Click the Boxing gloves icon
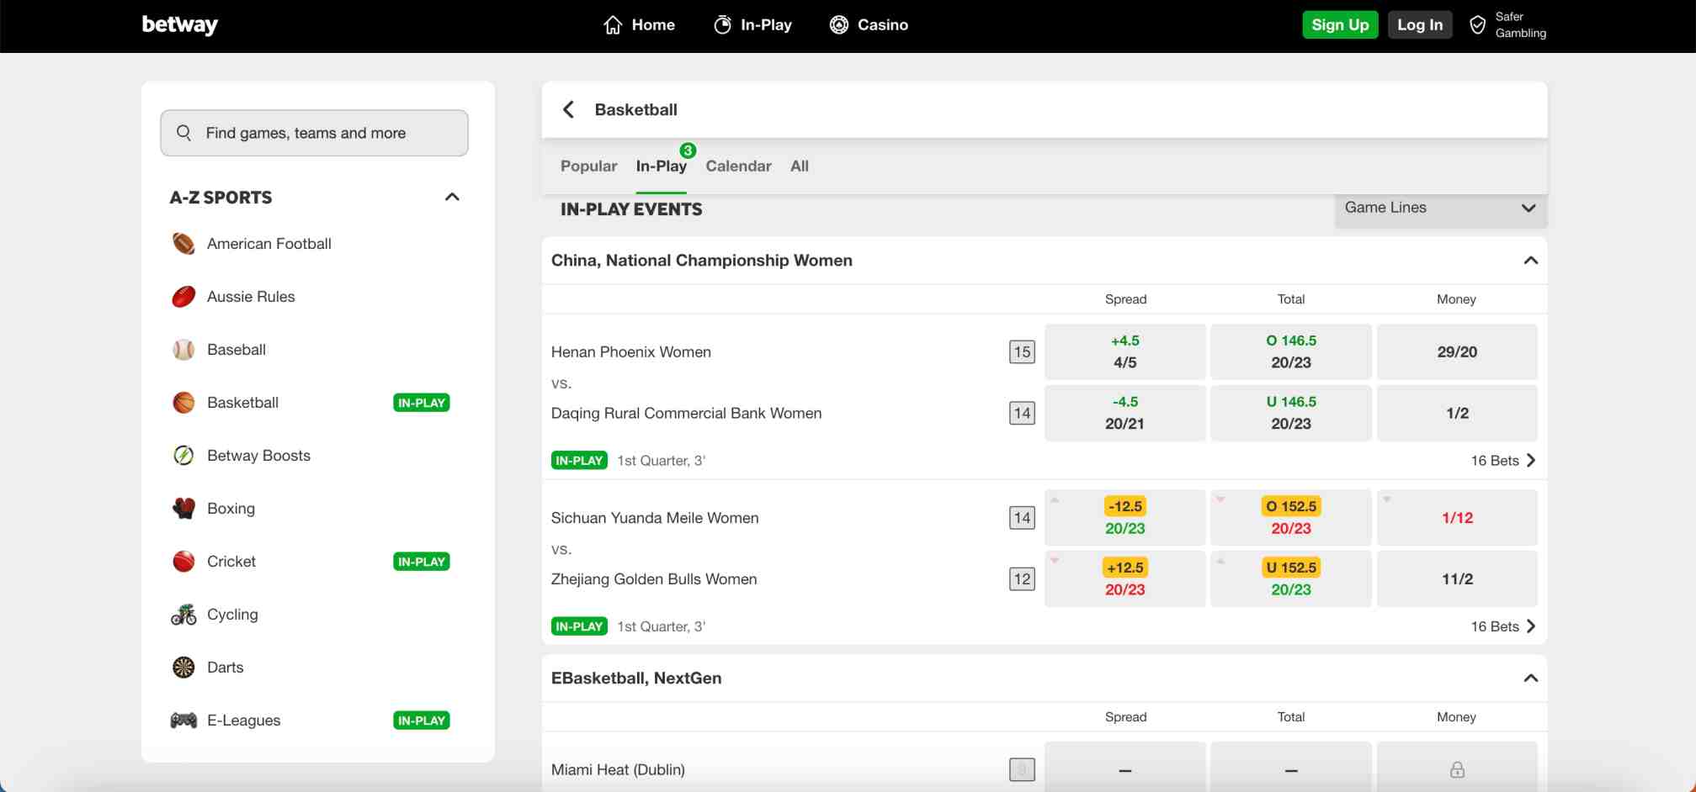Viewport: 1696px width, 792px height. pos(183,509)
